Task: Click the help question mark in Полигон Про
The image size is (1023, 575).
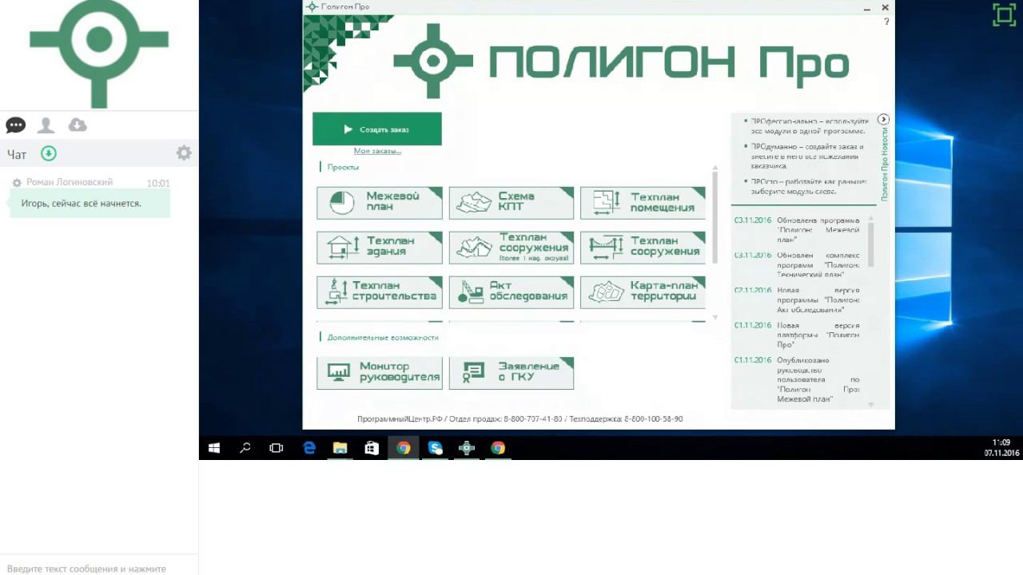Action: [886, 22]
